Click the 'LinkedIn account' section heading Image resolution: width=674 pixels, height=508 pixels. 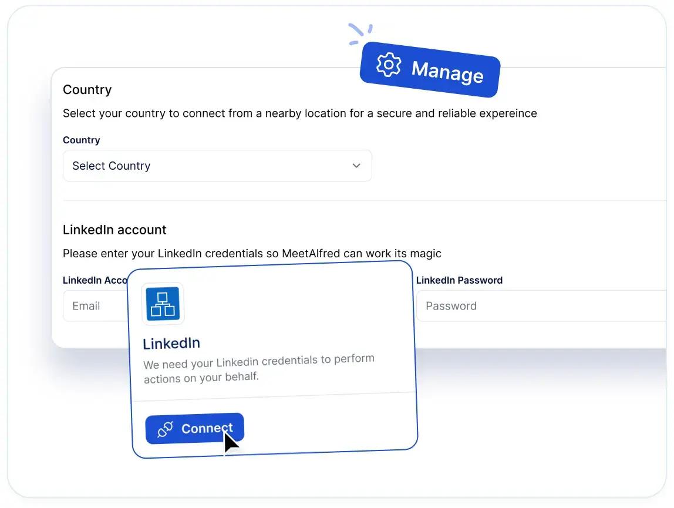pos(114,230)
